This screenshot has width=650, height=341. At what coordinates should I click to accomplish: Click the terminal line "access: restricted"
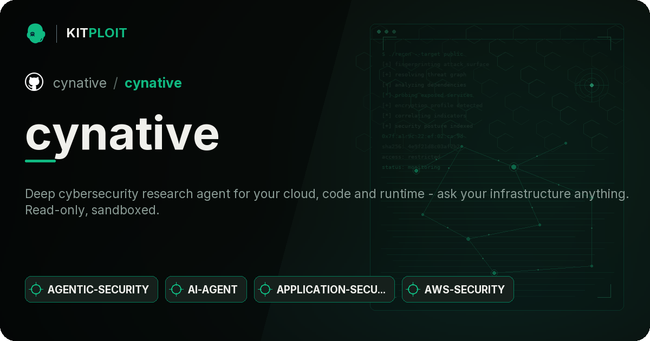click(411, 157)
